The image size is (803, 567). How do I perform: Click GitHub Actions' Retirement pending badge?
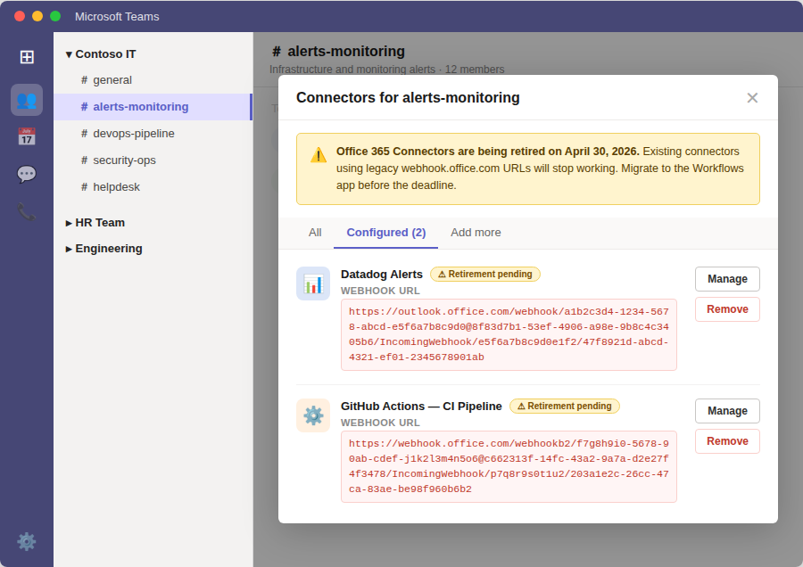pos(565,407)
